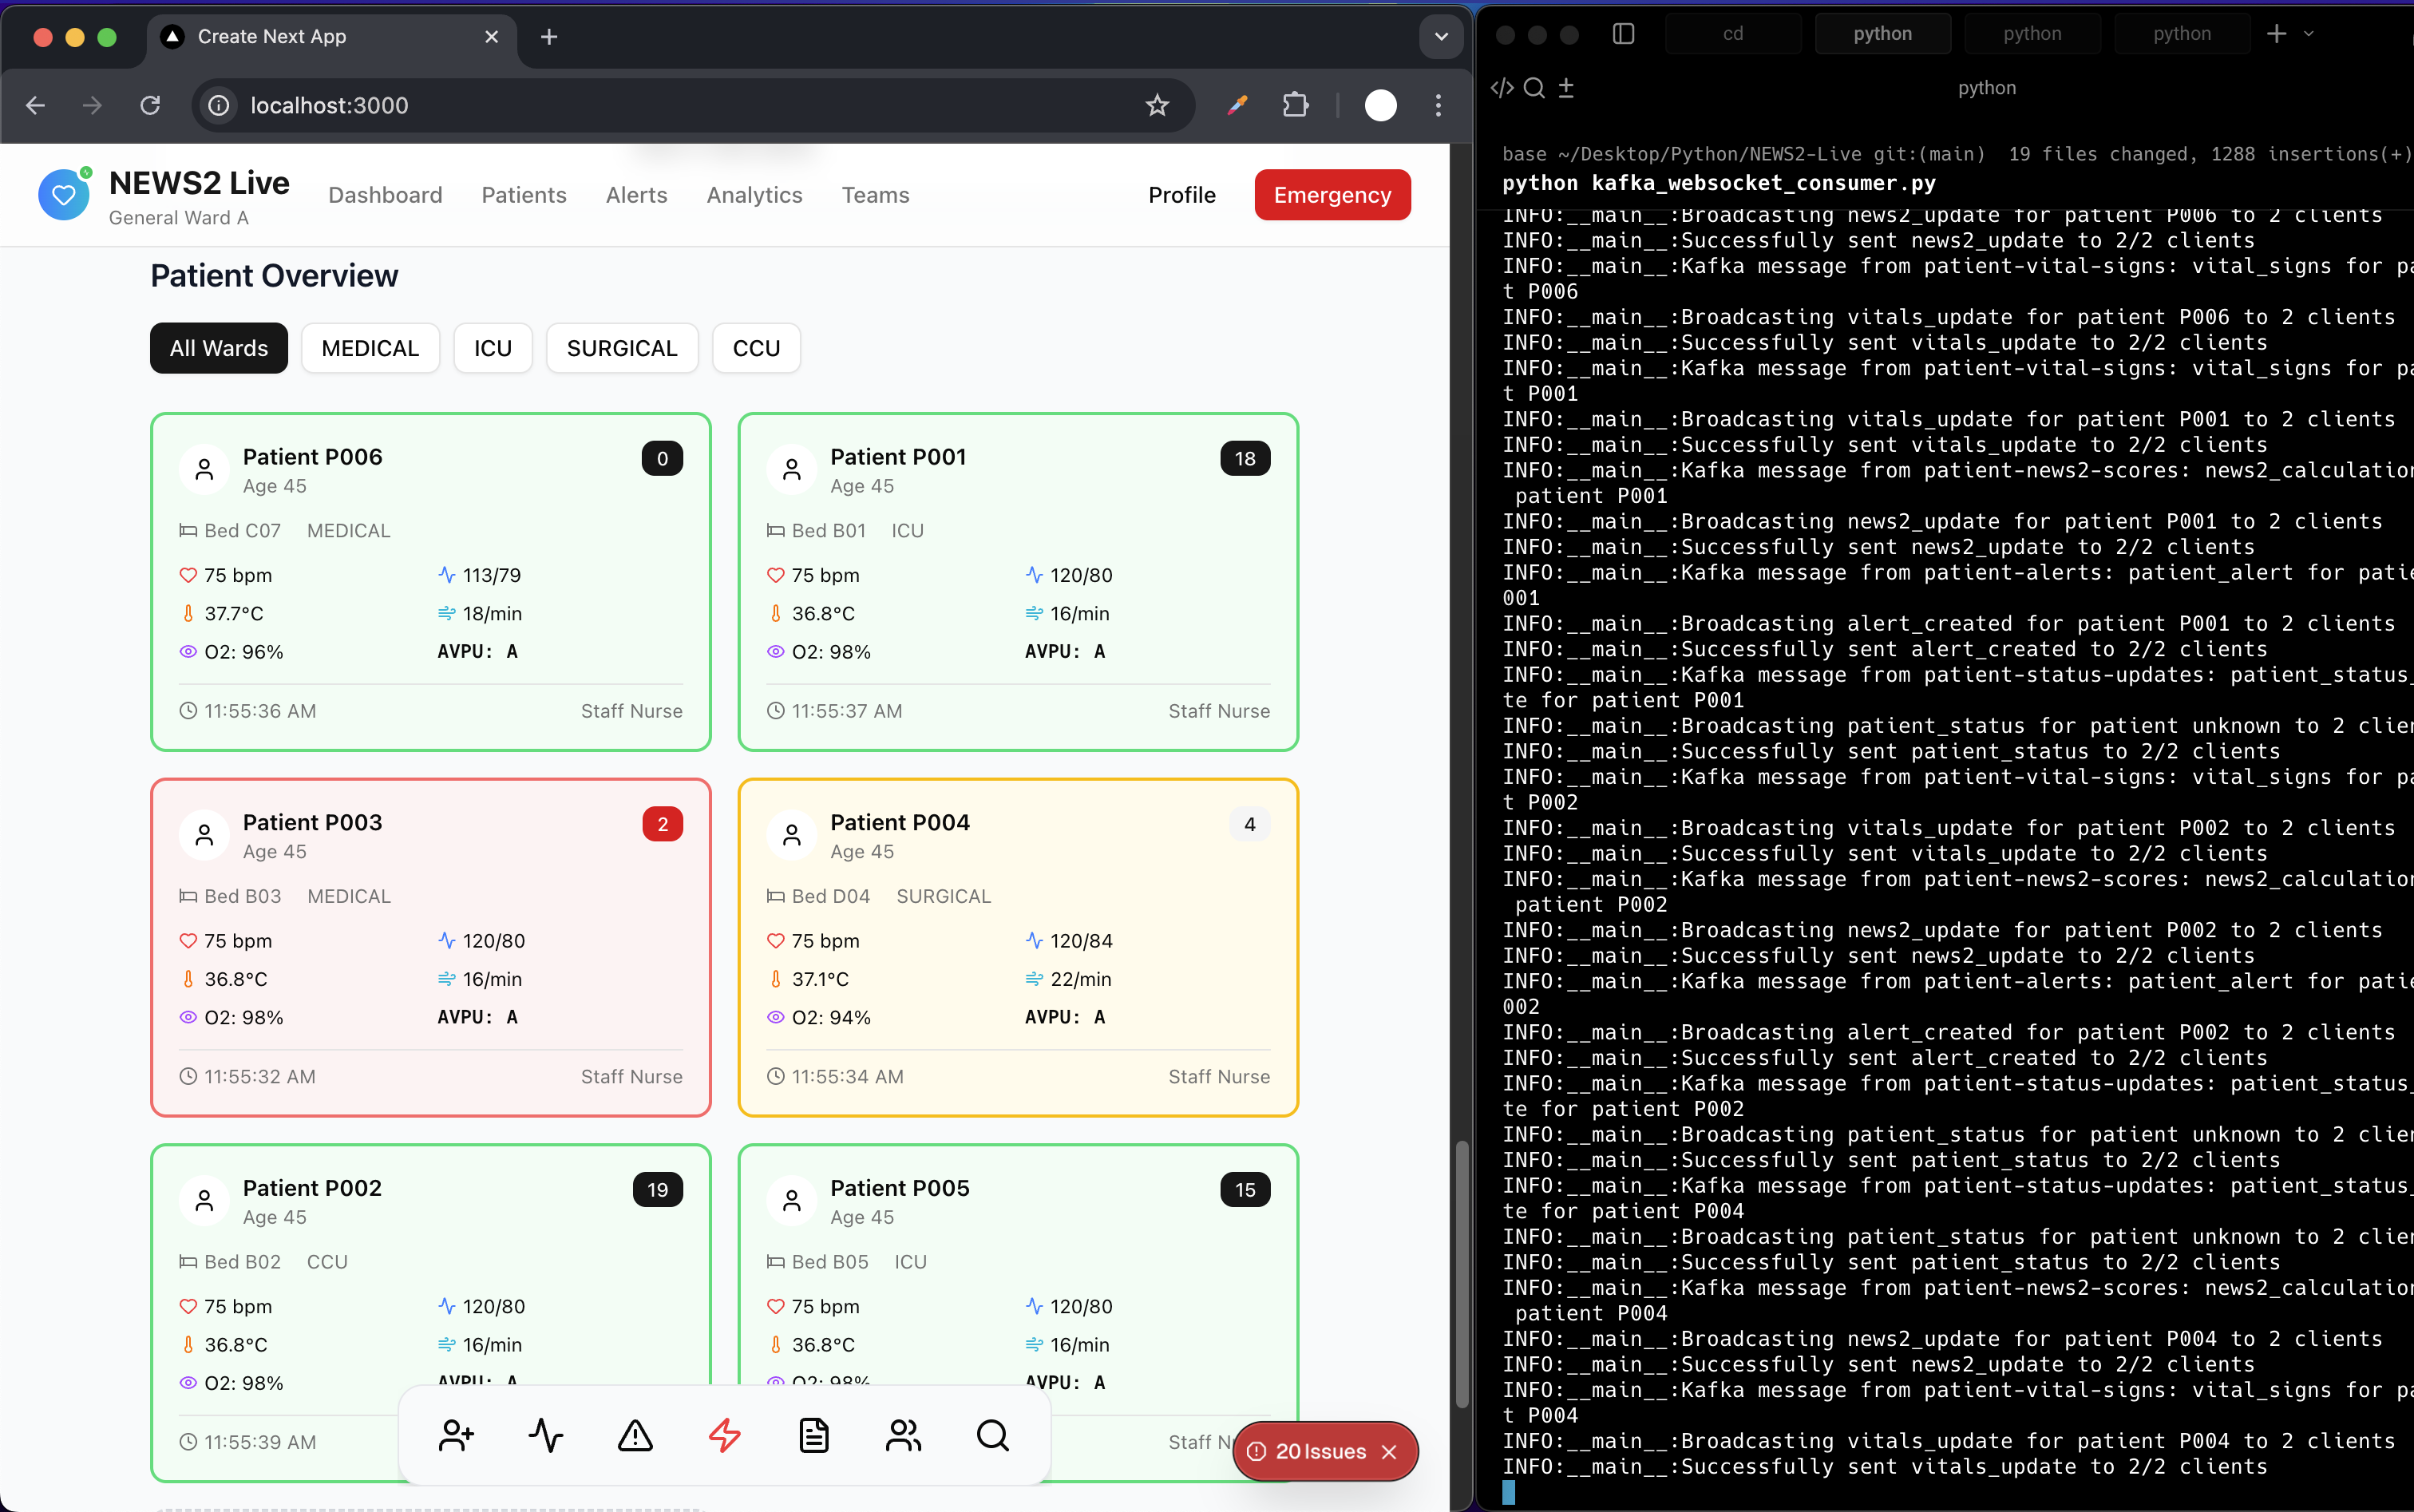Switch to the Patients nav item
Viewport: 2414px width, 1512px height.
pyautogui.click(x=523, y=195)
